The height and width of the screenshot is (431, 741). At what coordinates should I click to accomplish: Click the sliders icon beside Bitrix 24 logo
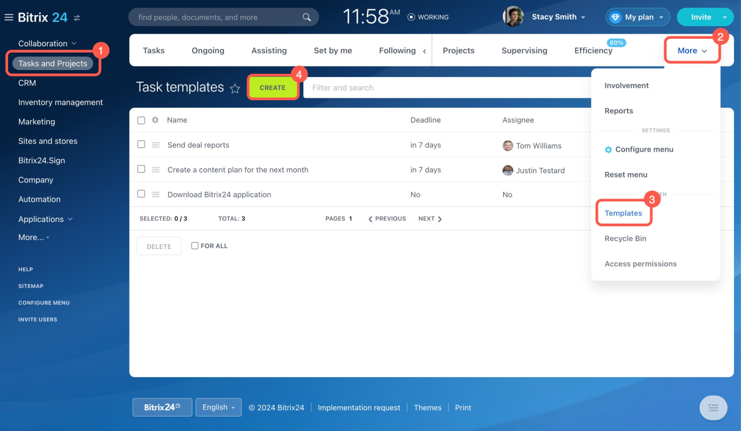pyautogui.click(x=77, y=18)
